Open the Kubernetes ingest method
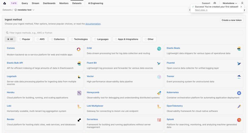 [x=204, y=95]
